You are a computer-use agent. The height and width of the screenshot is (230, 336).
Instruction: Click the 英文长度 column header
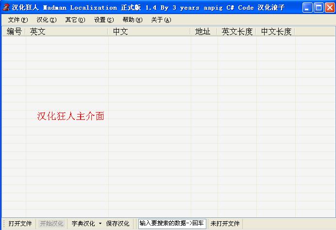237,32
